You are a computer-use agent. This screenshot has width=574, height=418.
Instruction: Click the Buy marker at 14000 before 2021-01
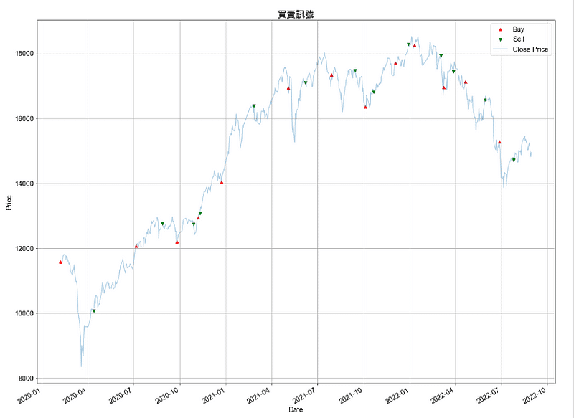tap(222, 182)
